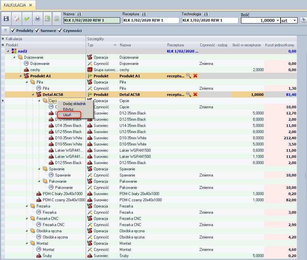Viewport: 307px width, 260px height.
Task: Click the Technologia input field
Action: (210, 20)
